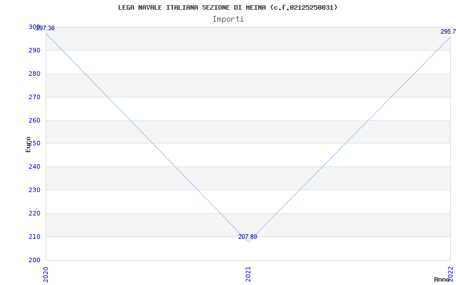Select the 2020 year axis label
The image size is (456, 285).
(46, 275)
